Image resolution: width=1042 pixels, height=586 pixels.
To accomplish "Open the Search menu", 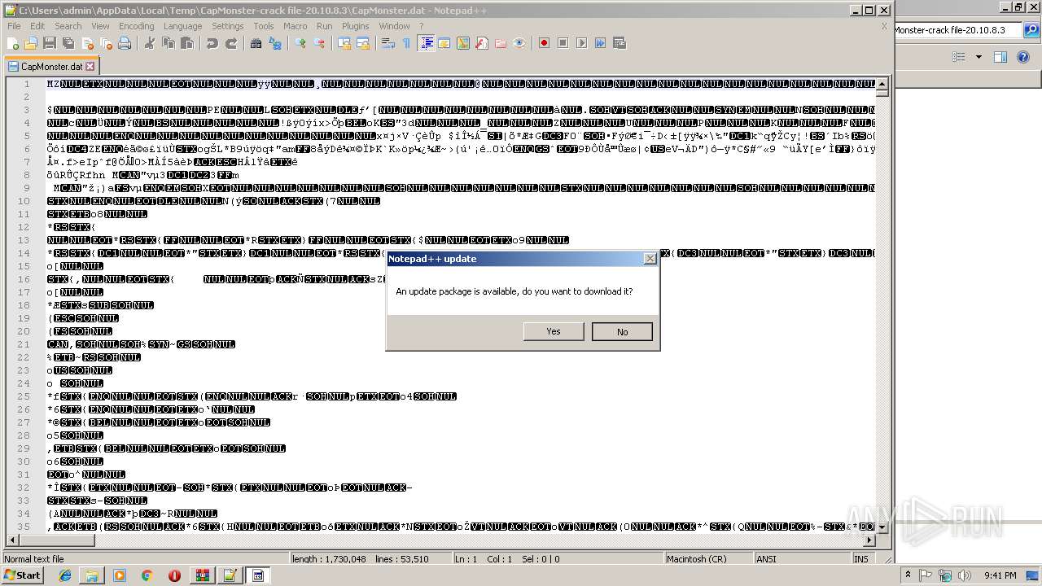I will [68, 26].
